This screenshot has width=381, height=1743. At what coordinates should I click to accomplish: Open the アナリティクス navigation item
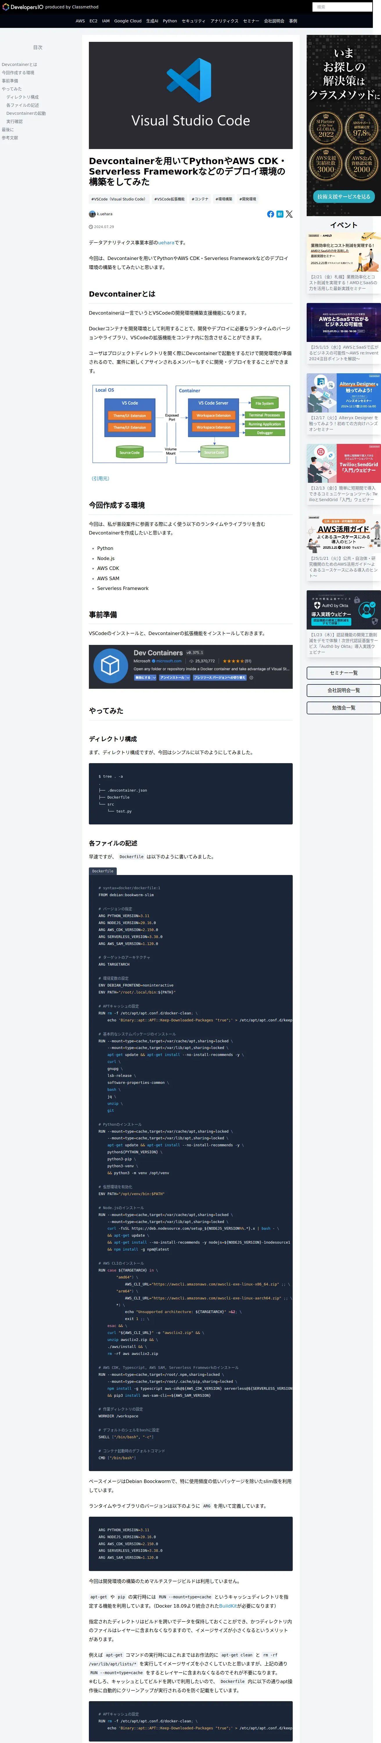(x=224, y=21)
